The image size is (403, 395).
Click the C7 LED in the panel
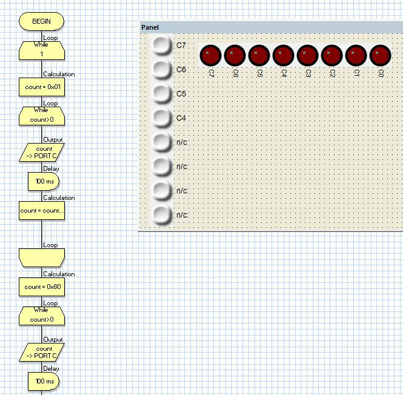point(210,55)
